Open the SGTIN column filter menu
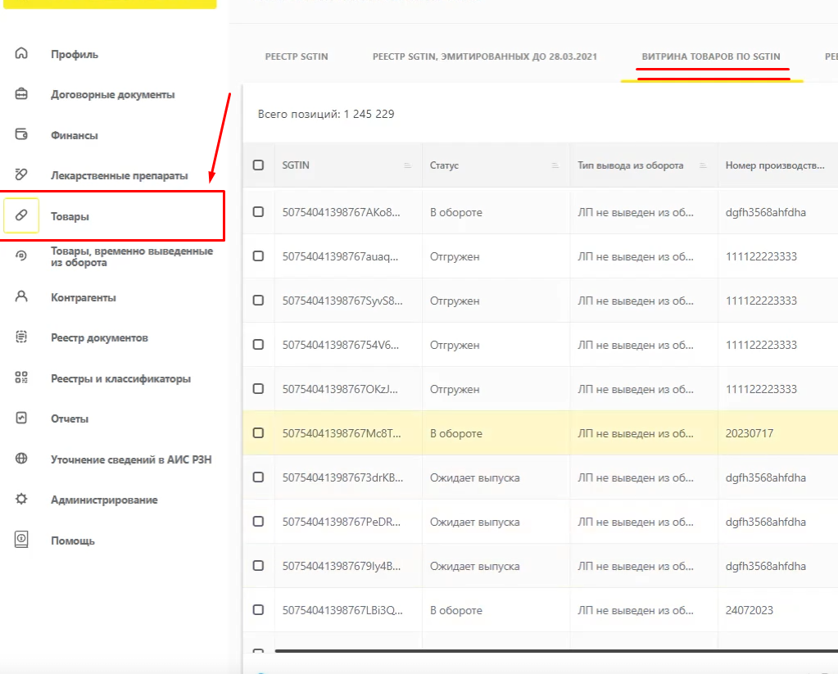 [x=407, y=165]
